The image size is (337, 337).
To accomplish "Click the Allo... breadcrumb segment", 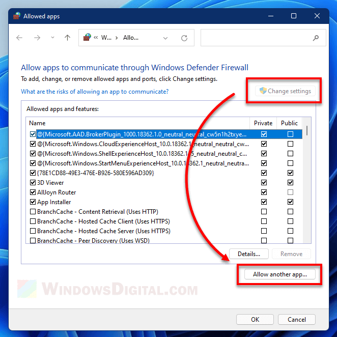I will [x=131, y=38].
